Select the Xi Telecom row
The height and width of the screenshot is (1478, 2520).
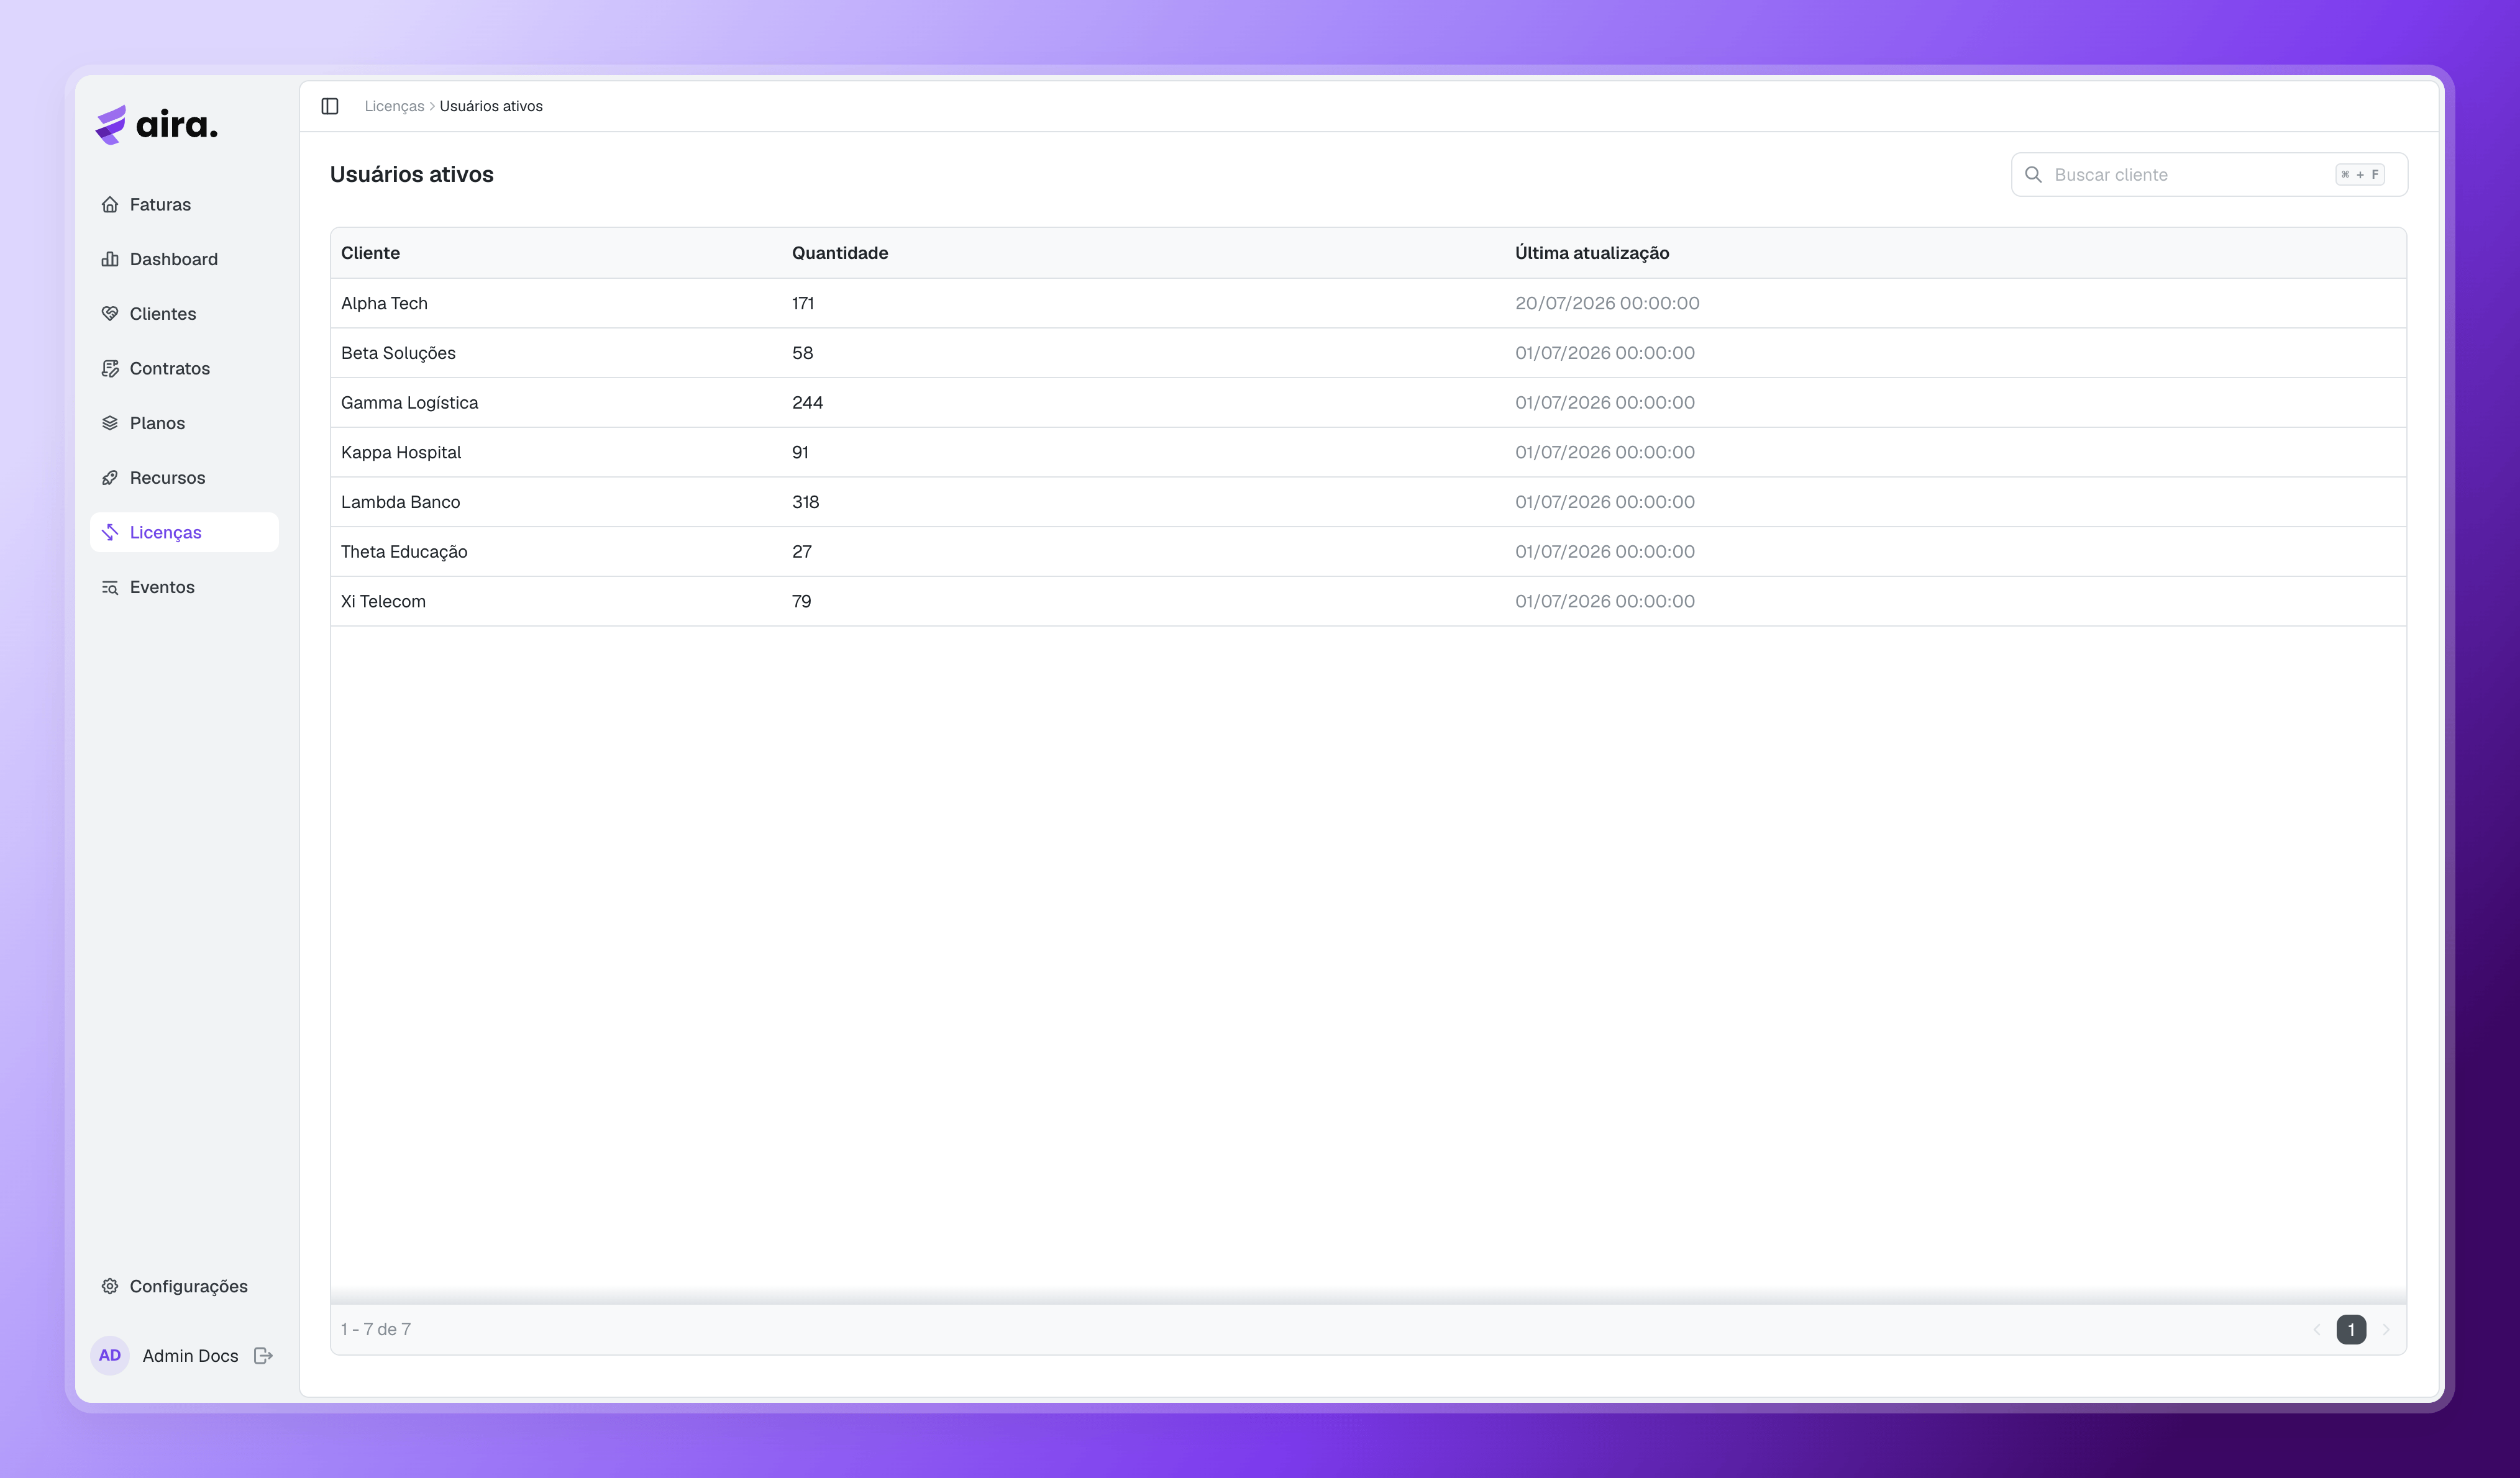click(x=1368, y=602)
